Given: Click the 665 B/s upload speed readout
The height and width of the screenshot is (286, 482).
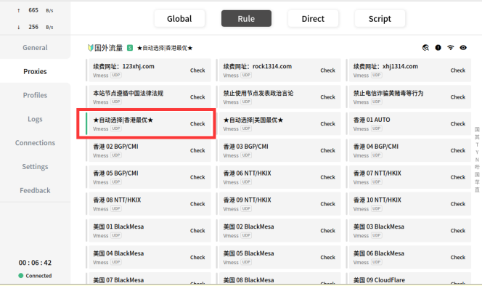Looking at the screenshot, I should pyautogui.click(x=36, y=10).
